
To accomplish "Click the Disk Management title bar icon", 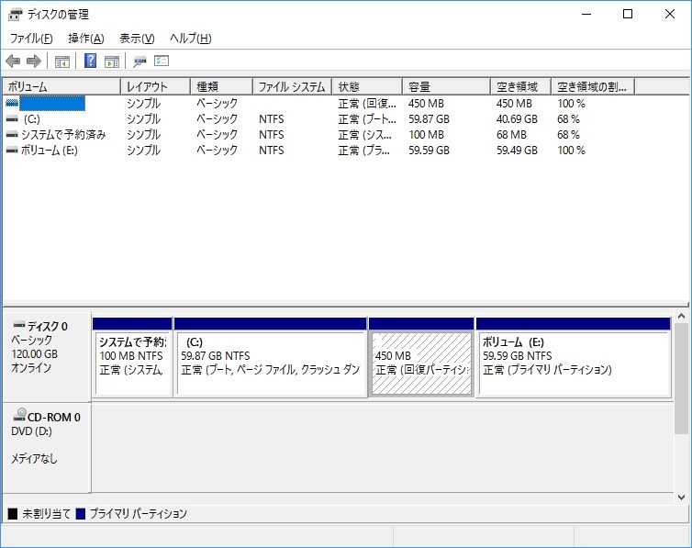I will pos(15,15).
